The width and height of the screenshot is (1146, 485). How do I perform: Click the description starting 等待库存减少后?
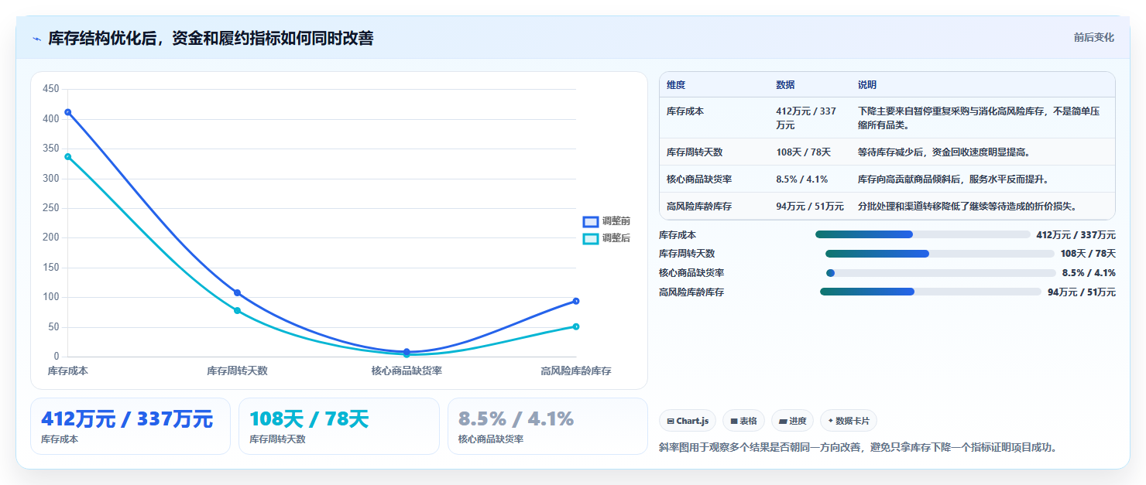[943, 152]
